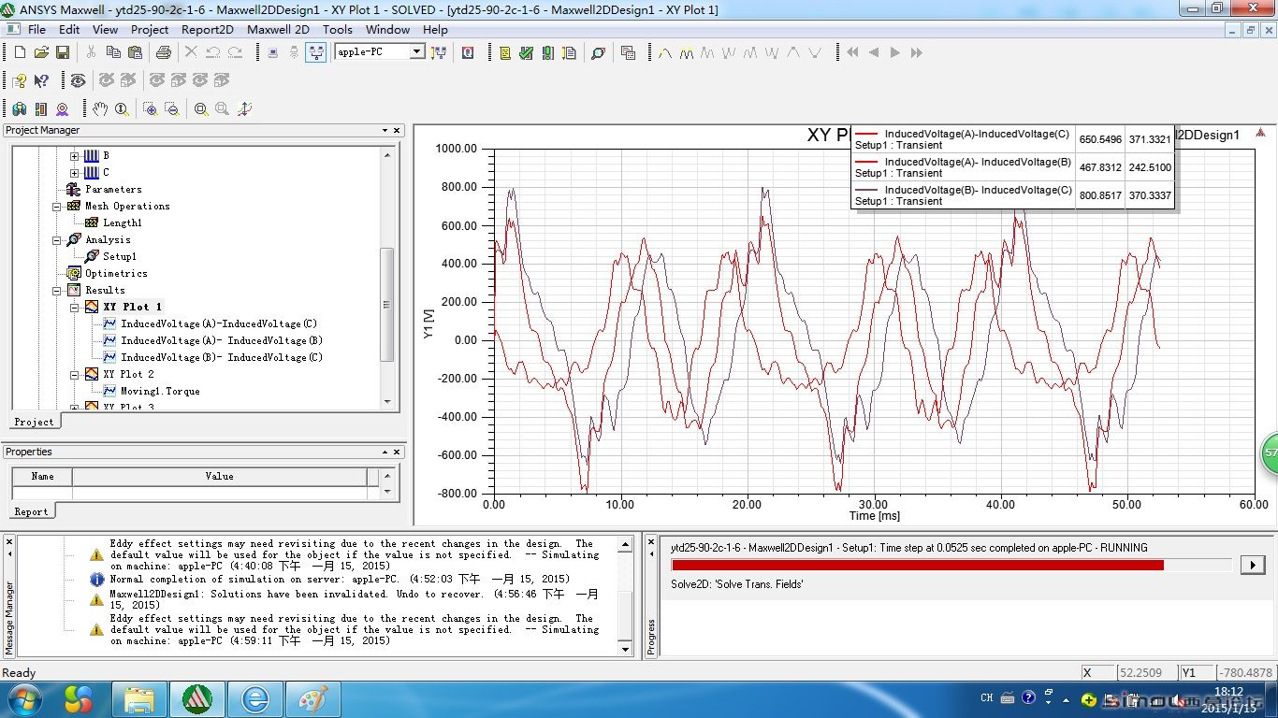1278x718 pixels.
Task: Close the Project Manager panel
Action: (x=397, y=131)
